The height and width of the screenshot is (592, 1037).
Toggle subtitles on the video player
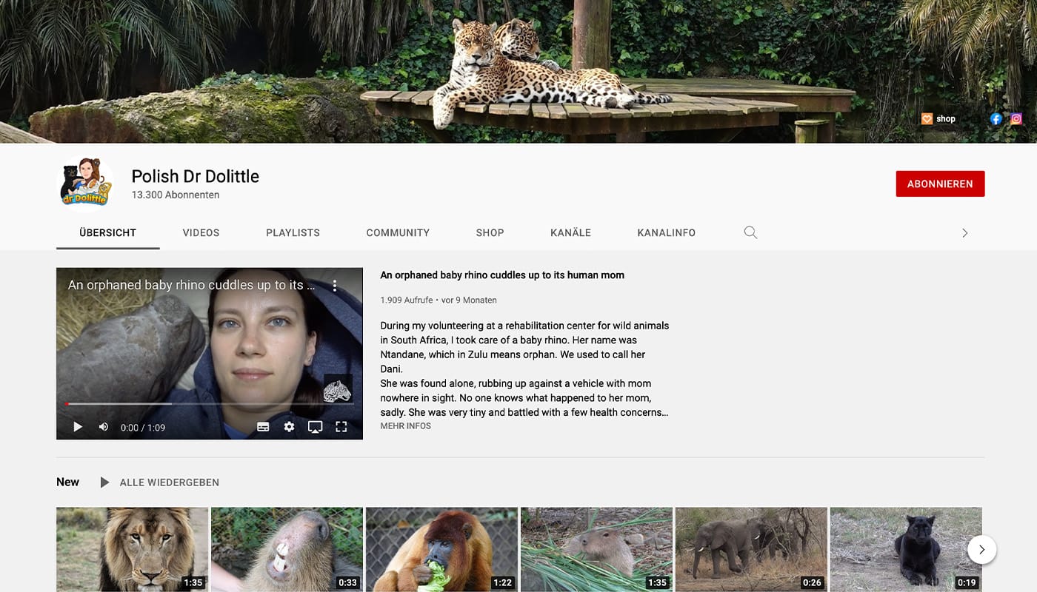point(263,427)
